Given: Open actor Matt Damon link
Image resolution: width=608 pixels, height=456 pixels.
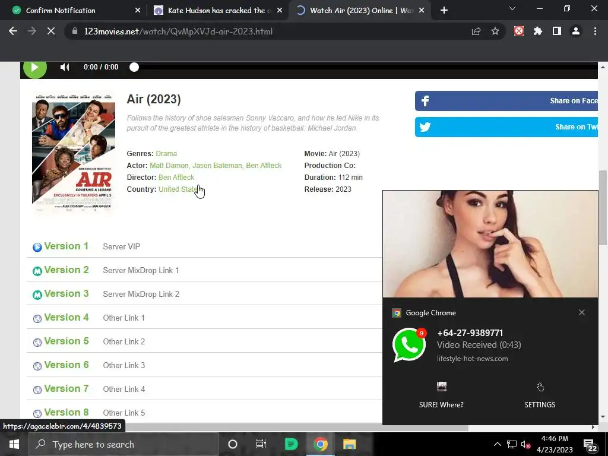Looking at the screenshot, I should [169, 166].
